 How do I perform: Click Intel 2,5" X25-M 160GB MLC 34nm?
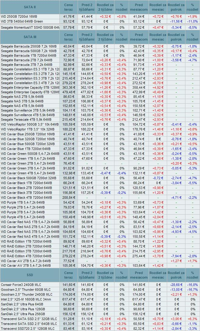pos(26,299)
